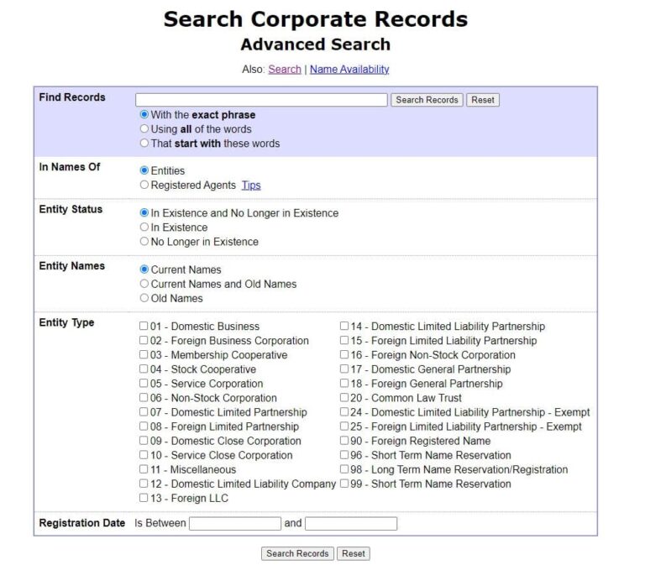The width and height of the screenshot is (645, 565).
Task: Select 'Using all of the words' option
Action: [x=144, y=129]
